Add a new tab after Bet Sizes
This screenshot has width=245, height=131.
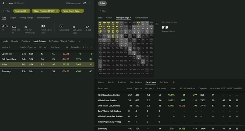[x=174, y=82]
